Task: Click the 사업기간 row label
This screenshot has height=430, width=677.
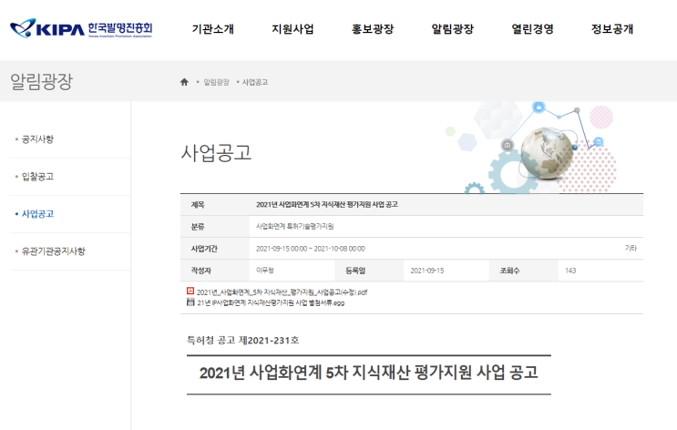Action: [x=204, y=249]
